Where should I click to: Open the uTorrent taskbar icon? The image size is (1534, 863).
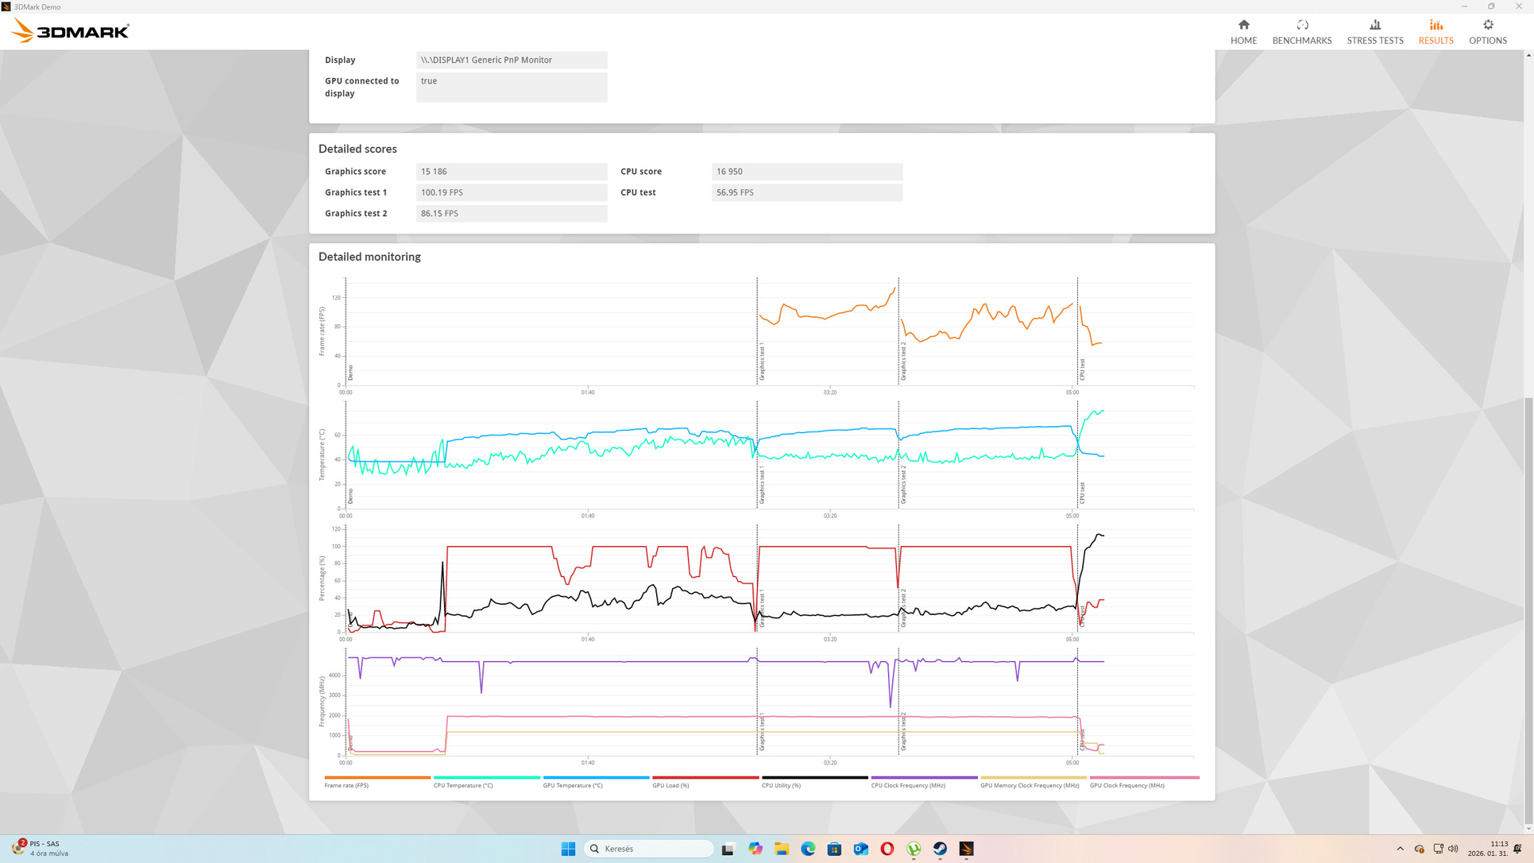[x=914, y=849]
